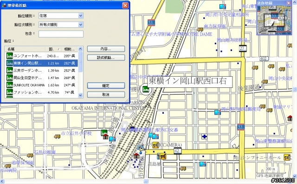Click the 包含 text input field
Image resolution: width=297 pixels, height=184 pixels.
(x=61, y=34)
